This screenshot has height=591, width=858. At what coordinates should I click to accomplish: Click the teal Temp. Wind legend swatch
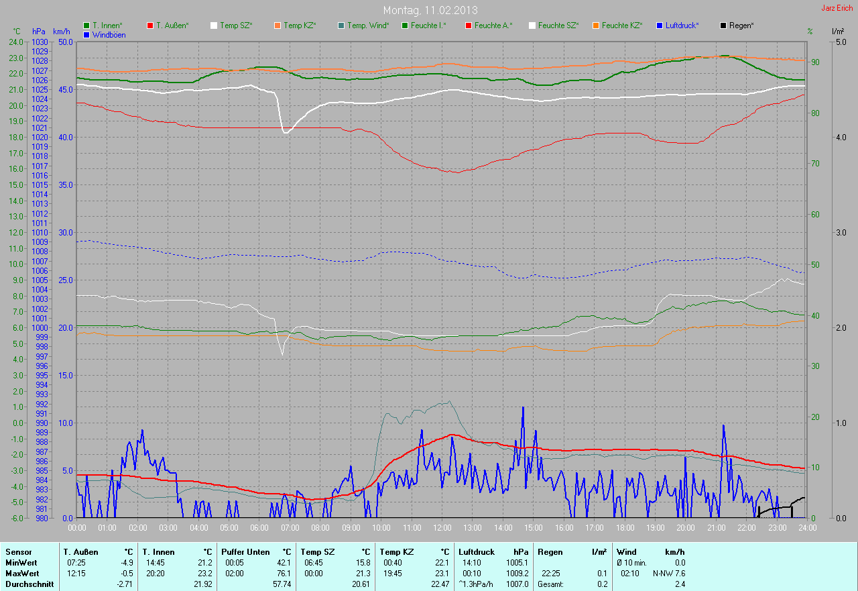pyautogui.click(x=341, y=25)
